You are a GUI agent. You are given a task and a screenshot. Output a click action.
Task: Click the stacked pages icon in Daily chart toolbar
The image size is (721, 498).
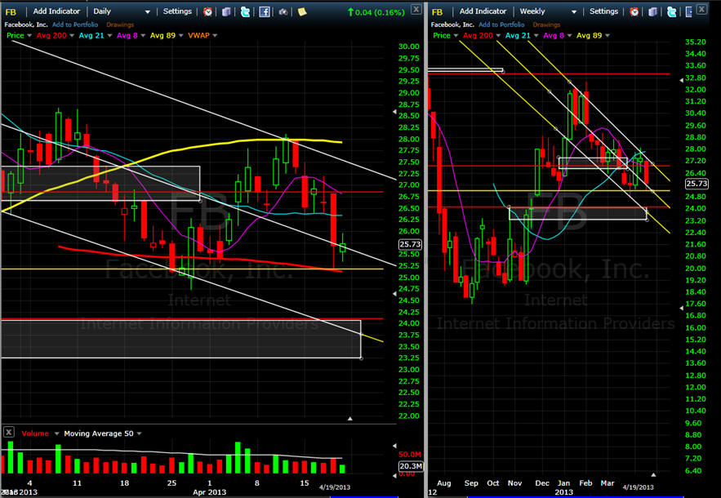tap(226, 12)
